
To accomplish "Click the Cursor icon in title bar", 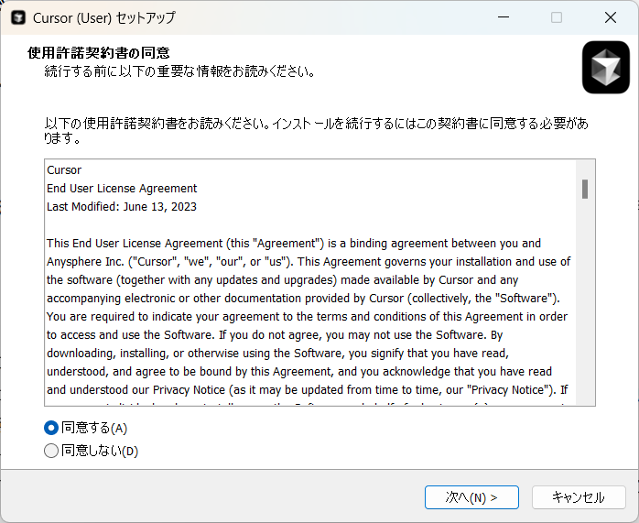I will (x=18, y=18).
